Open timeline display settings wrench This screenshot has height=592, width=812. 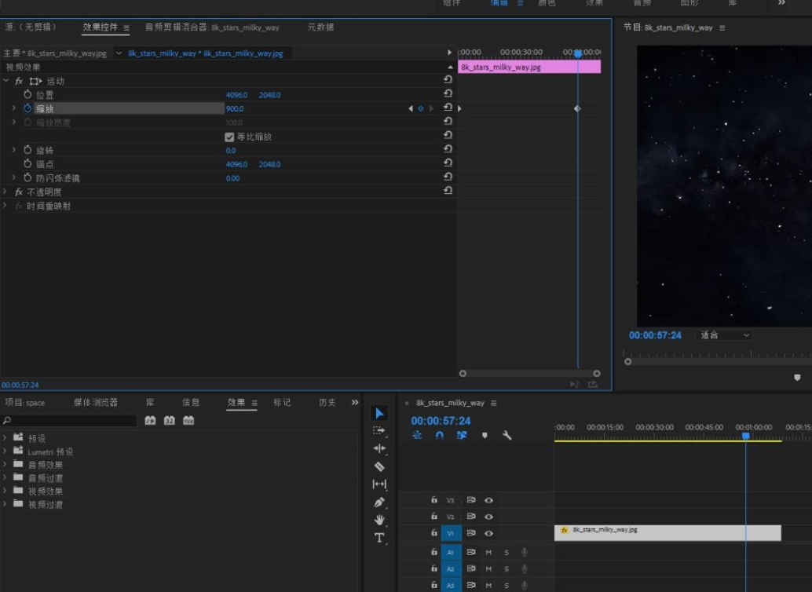coord(507,435)
